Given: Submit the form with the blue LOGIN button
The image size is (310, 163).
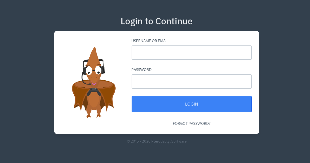Looking at the screenshot, I should tap(192, 104).
